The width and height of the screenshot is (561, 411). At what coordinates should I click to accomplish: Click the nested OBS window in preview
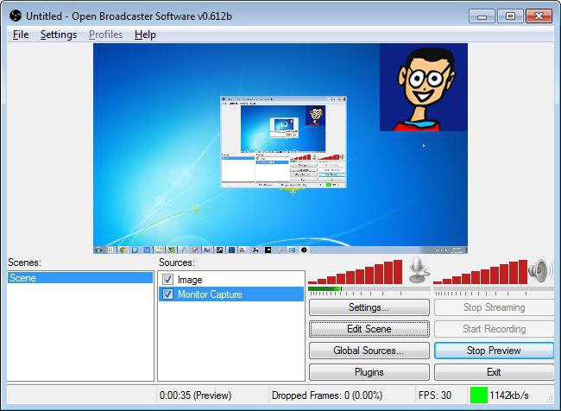point(283,142)
